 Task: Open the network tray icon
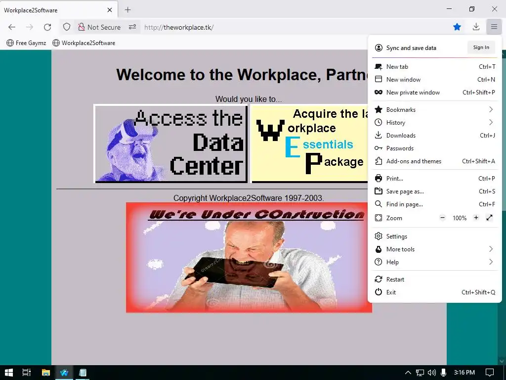point(420,373)
